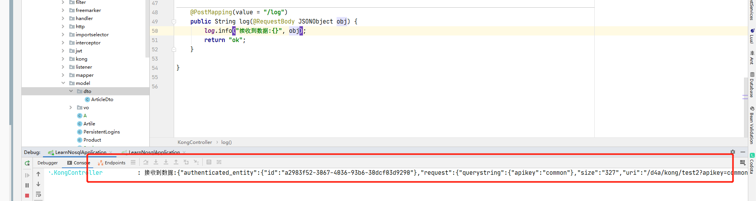Select the mapper folder
The image size is (756, 201).
click(x=81, y=75)
